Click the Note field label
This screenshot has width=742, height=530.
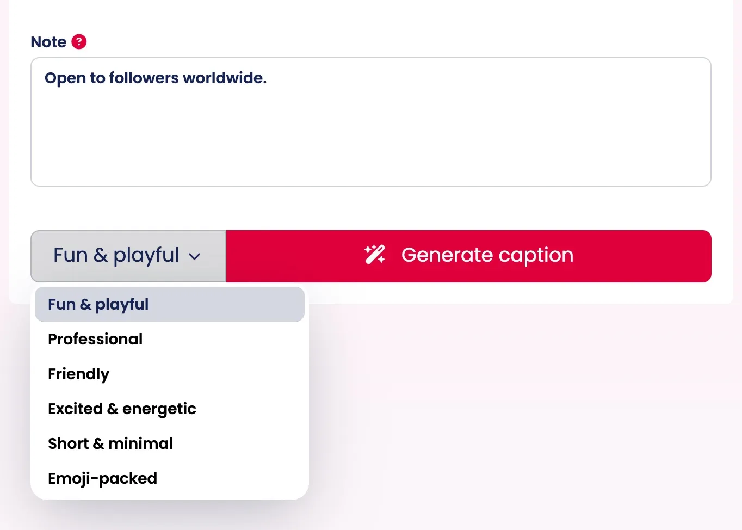pos(48,42)
